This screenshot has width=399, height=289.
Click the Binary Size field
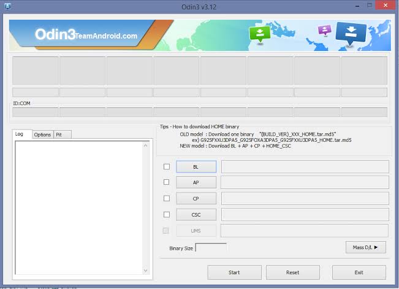click(x=210, y=248)
